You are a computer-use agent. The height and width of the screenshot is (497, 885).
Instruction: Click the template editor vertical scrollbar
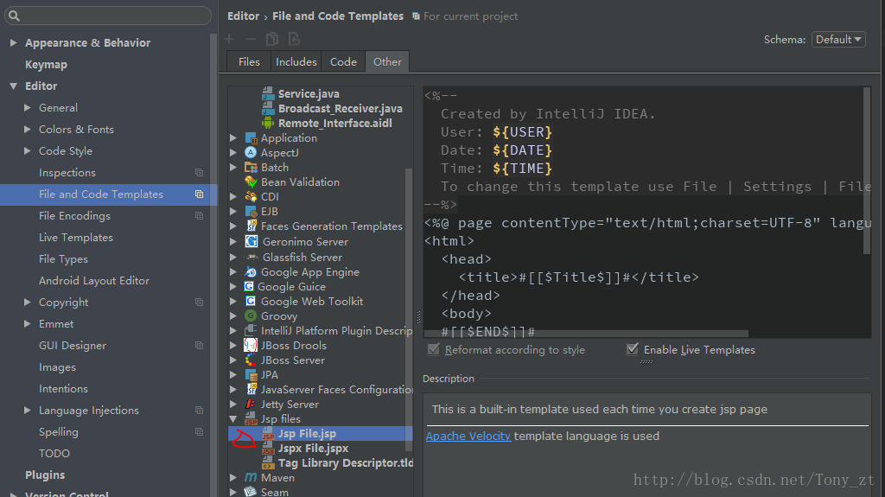point(867,170)
